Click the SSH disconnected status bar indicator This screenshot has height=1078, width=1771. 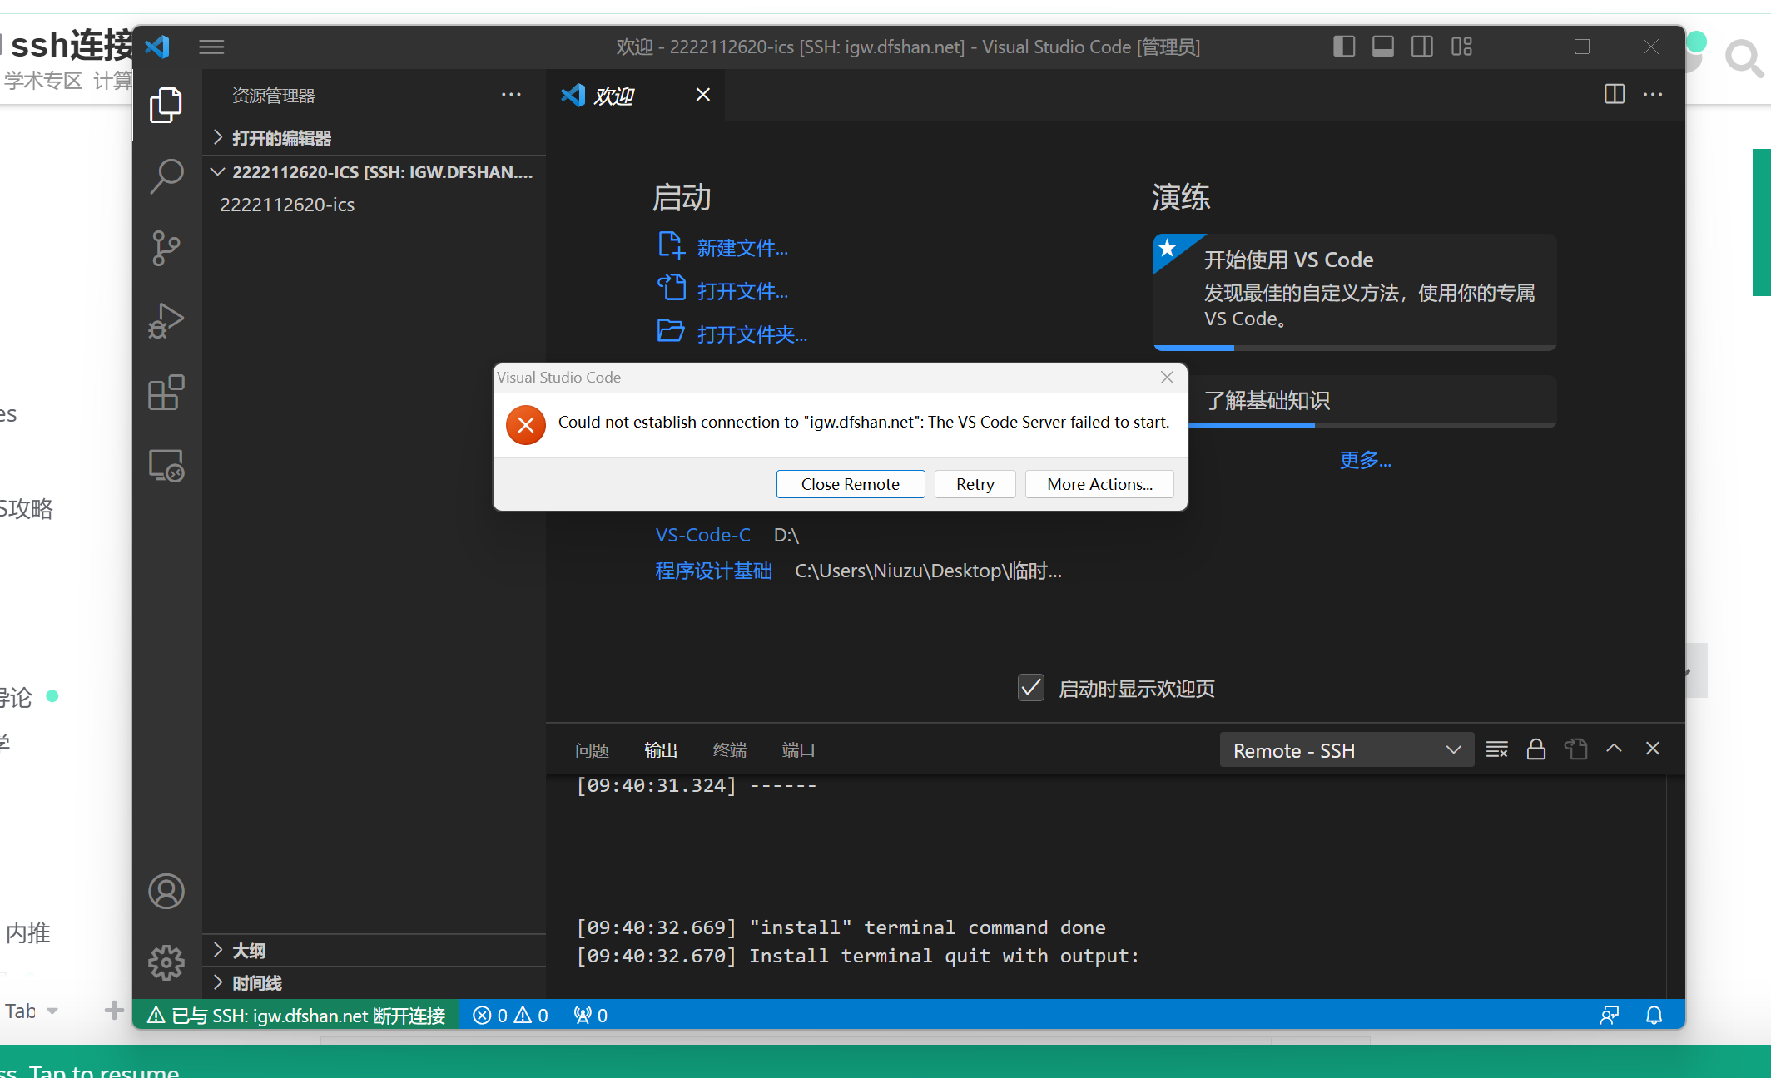pos(296,1016)
